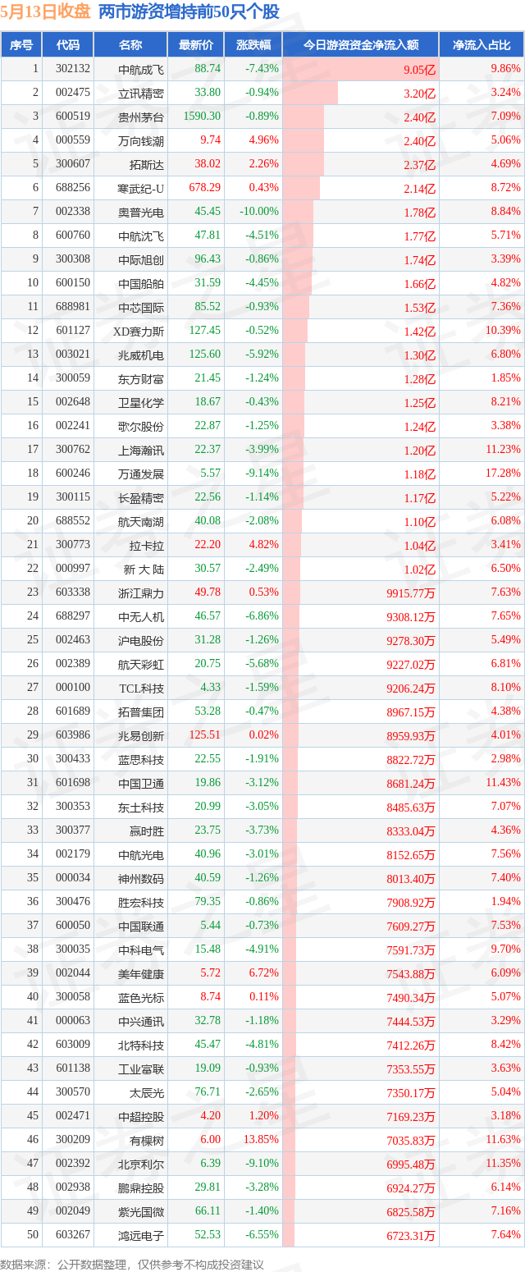Select stock name 中兴通讯
The width and height of the screenshot is (525, 1272).
(141, 1022)
